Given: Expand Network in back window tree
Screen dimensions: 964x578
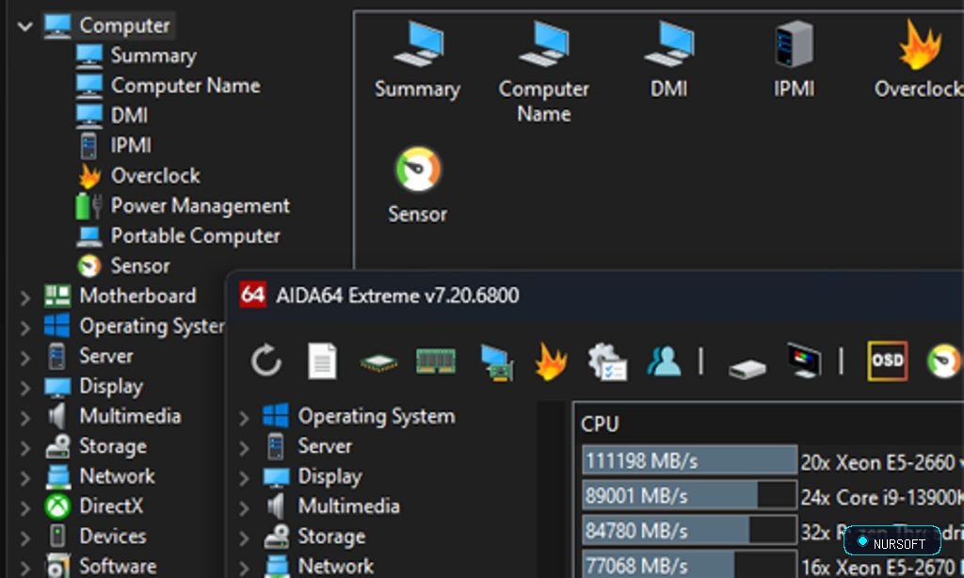Looking at the screenshot, I should pyautogui.click(x=24, y=478).
